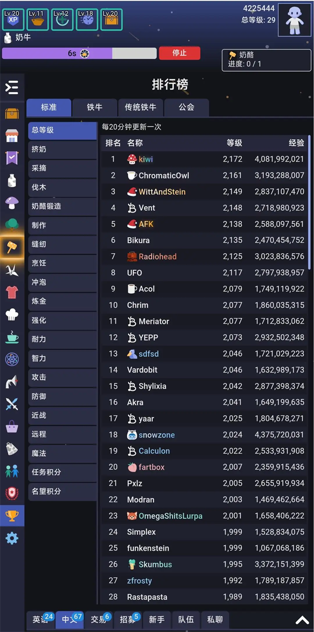Image resolution: width=314 pixels, height=632 pixels.
Task: Select the mushroom foraging skill icon
Action: tap(12, 202)
